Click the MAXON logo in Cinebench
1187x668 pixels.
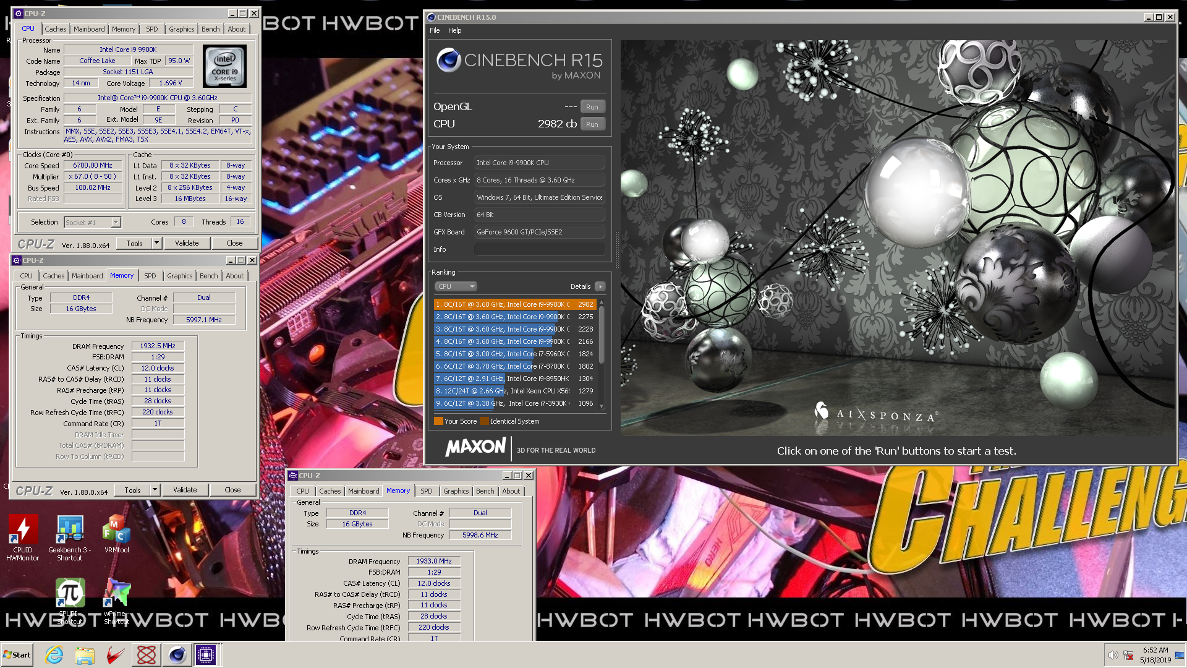click(476, 447)
